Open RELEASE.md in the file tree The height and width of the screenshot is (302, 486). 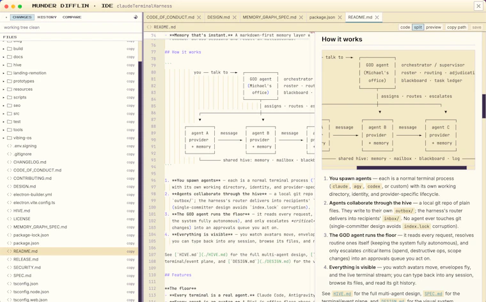(26, 259)
